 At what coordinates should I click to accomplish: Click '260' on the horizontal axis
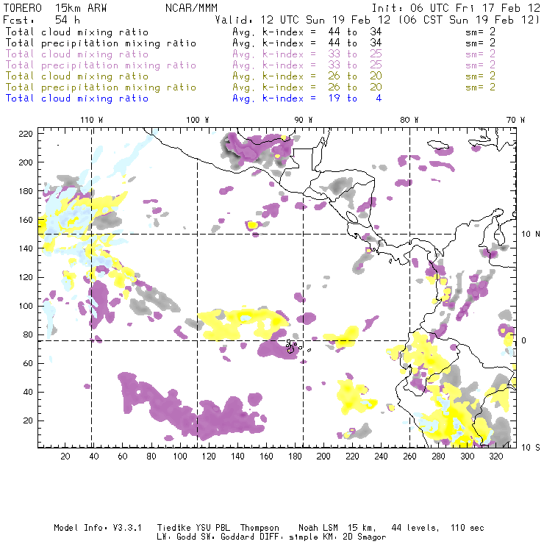click(x=409, y=457)
